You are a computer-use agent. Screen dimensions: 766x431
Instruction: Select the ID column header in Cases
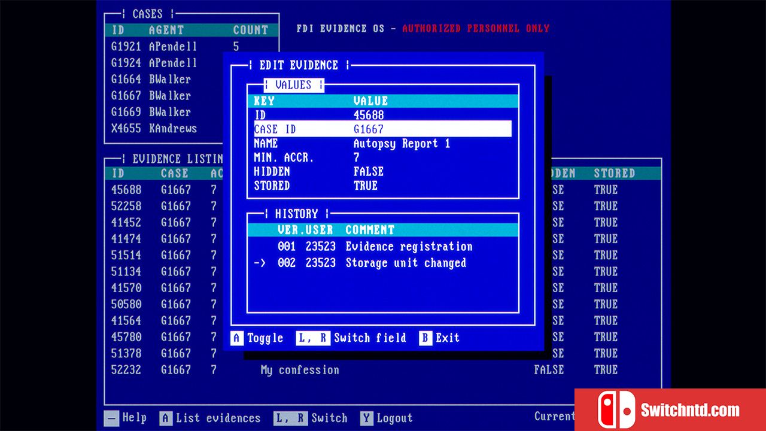[x=118, y=30]
